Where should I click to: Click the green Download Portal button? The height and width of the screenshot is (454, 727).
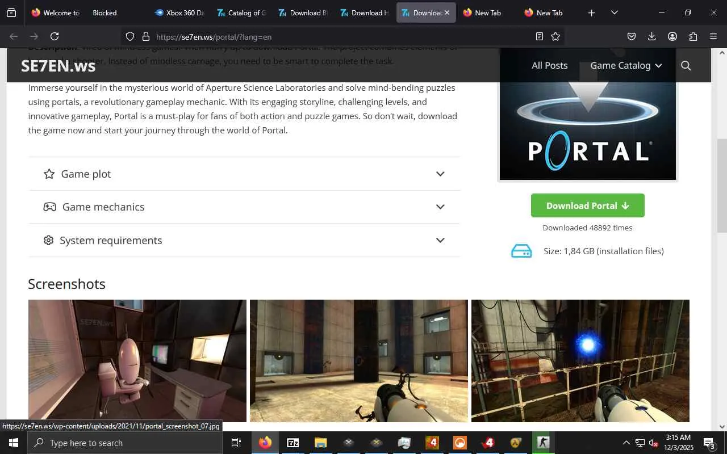(588, 205)
